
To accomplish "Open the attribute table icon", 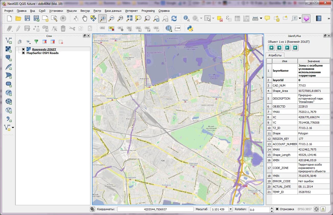I will [x=237, y=18].
